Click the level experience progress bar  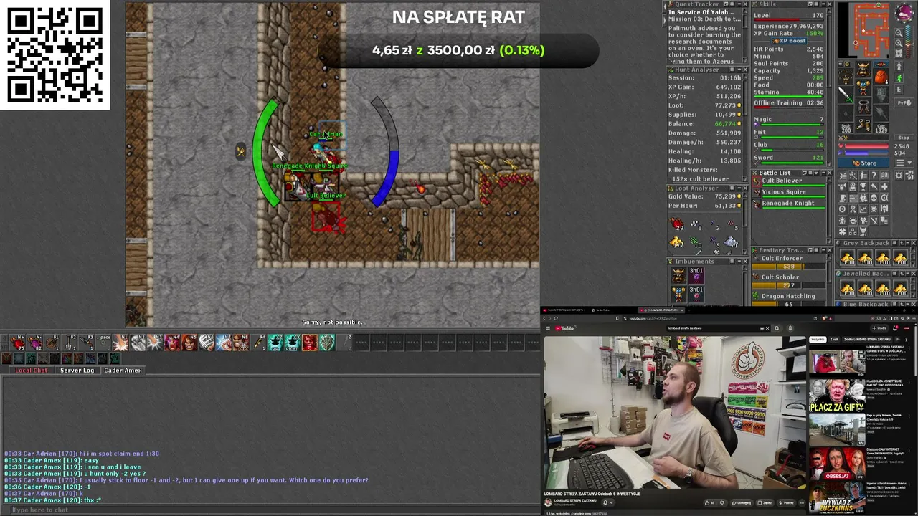(x=788, y=20)
